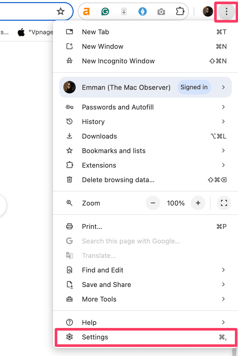238x356 pixels.
Task: Open the Extensions puzzle icon in toolbar
Action: [180, 11]
